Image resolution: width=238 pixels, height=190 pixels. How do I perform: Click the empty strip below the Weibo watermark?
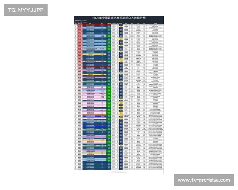point(119,177)
